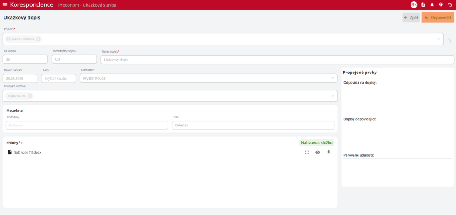Open SoD vzor attachment in fullscreen
The height and width of the screenshot is (215, 456).
click(x=307, y=152)
